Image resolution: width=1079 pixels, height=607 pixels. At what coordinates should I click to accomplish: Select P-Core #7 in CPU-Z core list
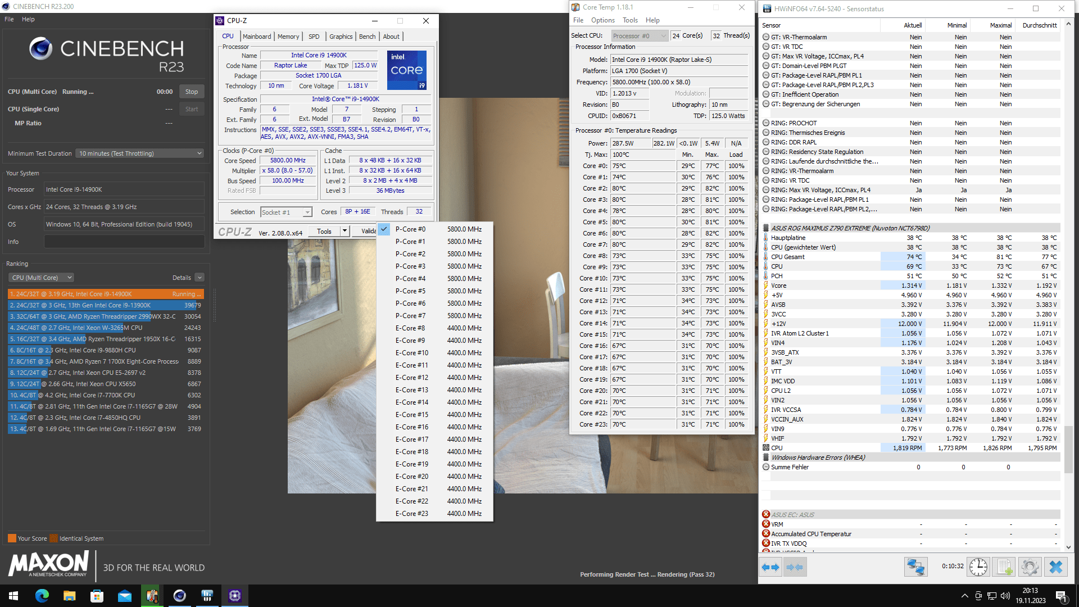point(434,316)
